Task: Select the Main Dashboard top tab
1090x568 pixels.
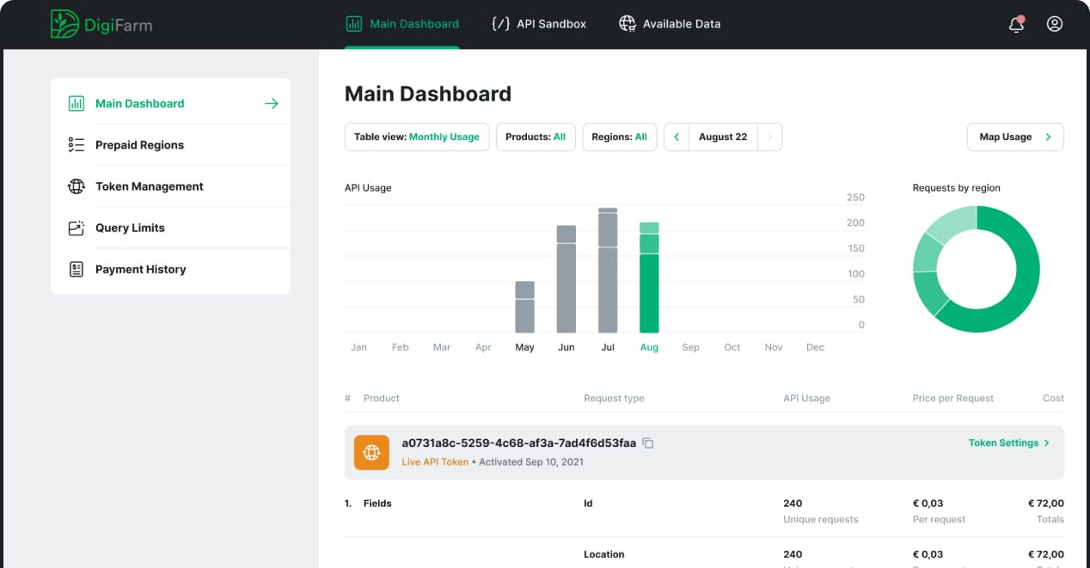Action: click(402, 24)
